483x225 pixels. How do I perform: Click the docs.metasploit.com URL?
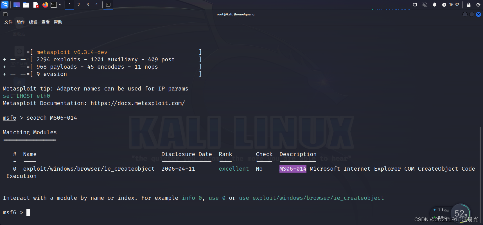[138, 103]
